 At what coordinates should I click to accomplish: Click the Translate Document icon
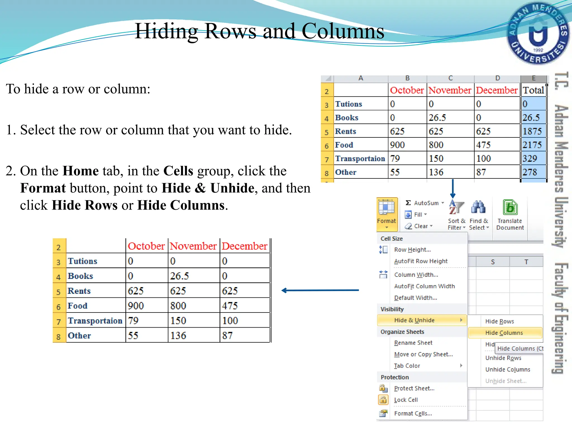pos(510,208)
